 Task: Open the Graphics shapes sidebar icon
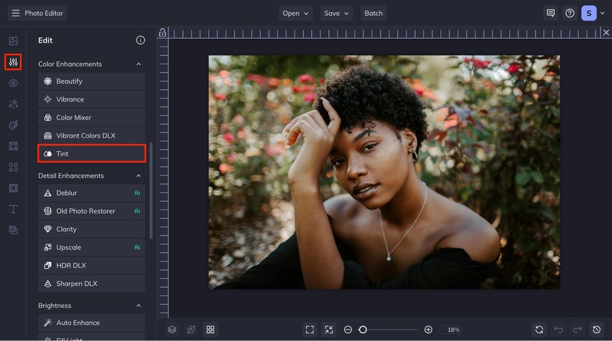coord(13,167)
